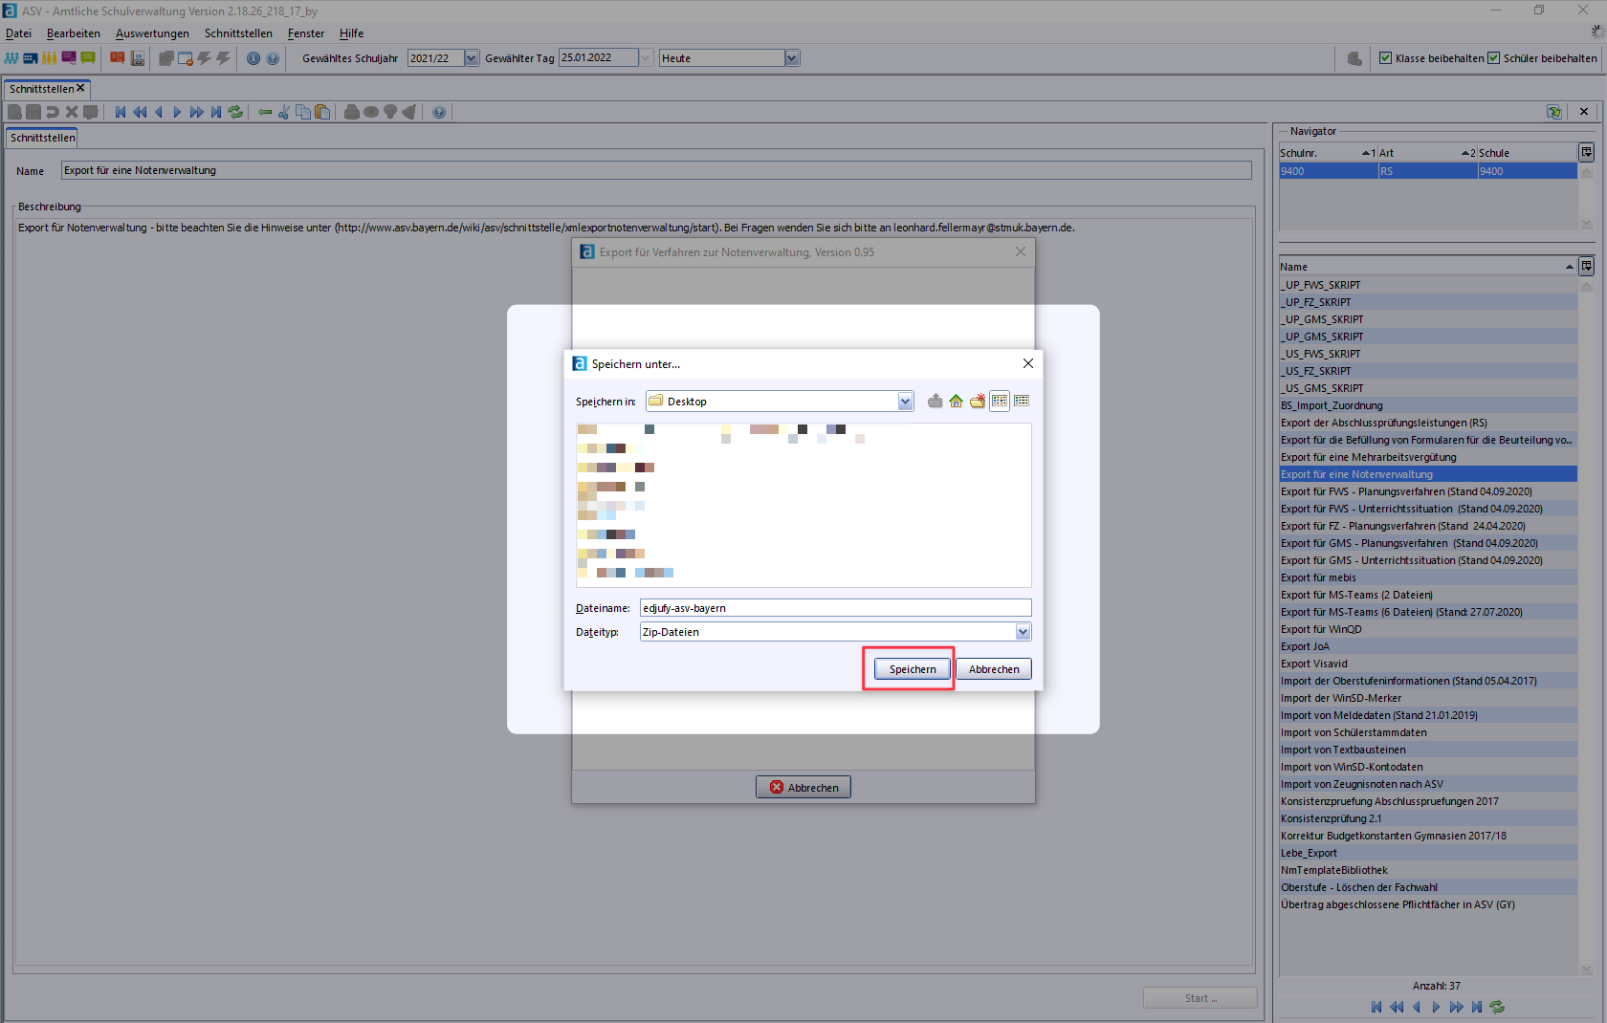
Task: Open the Dateityp Zip-Dateien dropdown
Action: coord(1023,632)
